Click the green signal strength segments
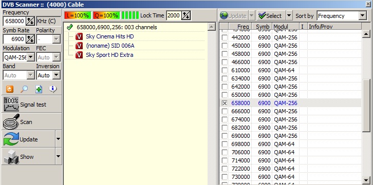This screenshot has width=373, height=185. [x=130, y=15]
